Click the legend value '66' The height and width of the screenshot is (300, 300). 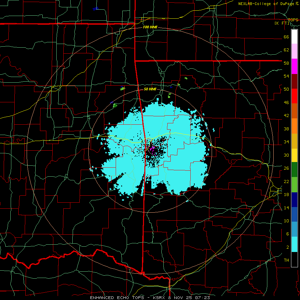pyautogui.click(x=286, y=37)
